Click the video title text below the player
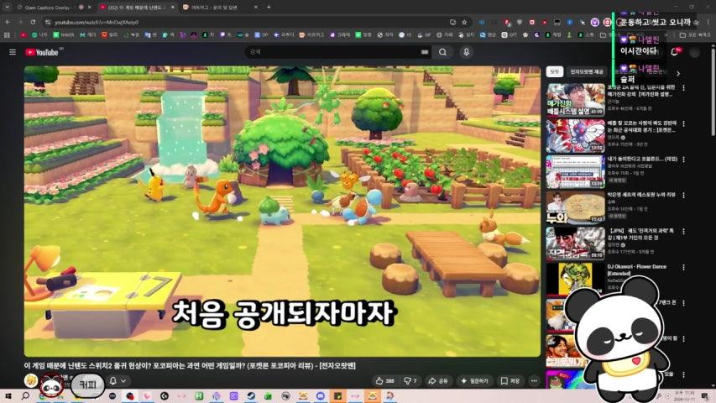Screen dimensions: 716x403 pyautogui.click(x=190, y=365)
